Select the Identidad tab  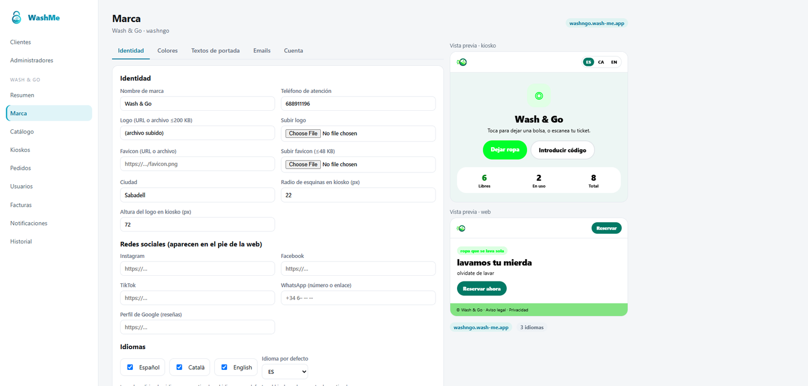point(131,51)
